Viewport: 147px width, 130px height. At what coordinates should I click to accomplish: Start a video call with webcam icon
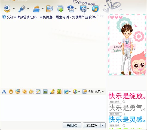tap(7, 9)
